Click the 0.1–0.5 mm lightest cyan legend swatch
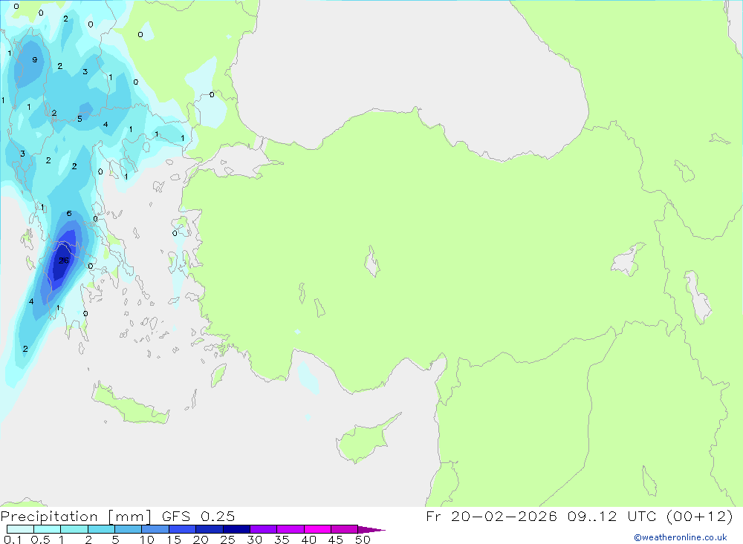 [20, 529]
